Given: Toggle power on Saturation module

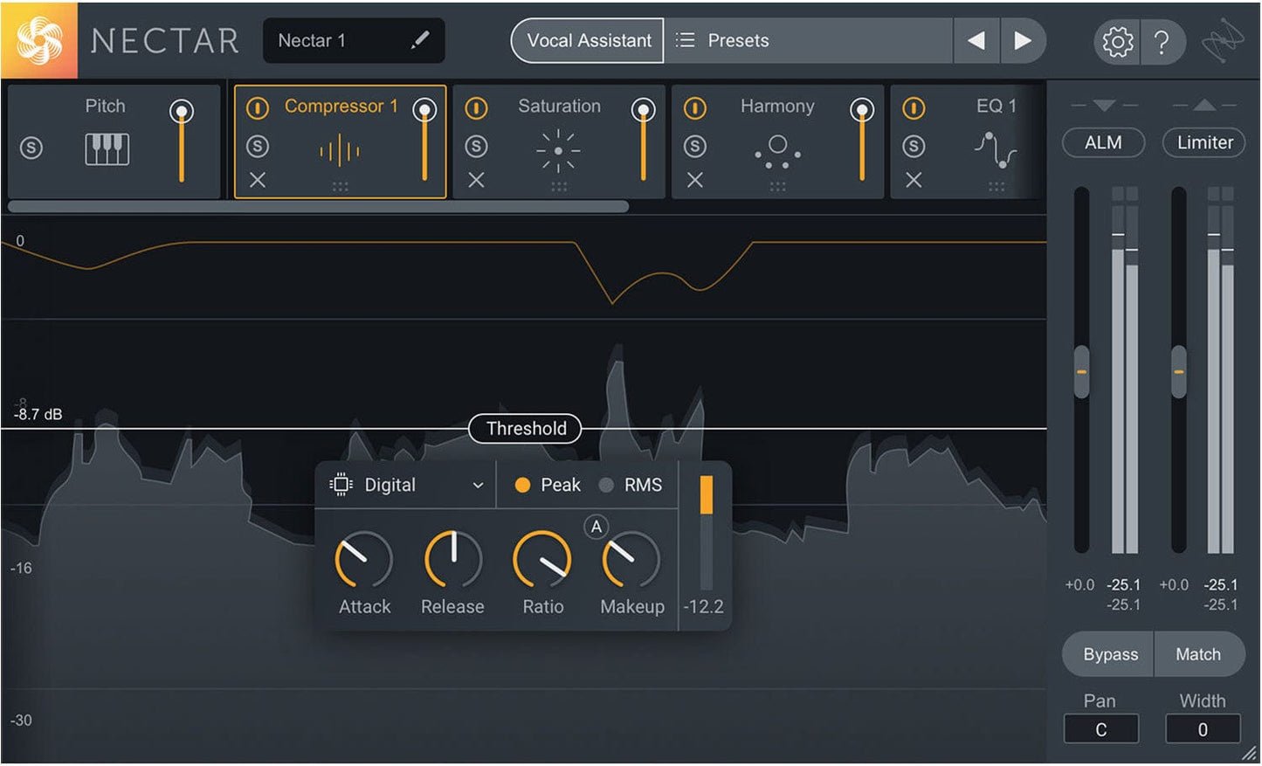Looking at the screenshot, I should 476,108.
